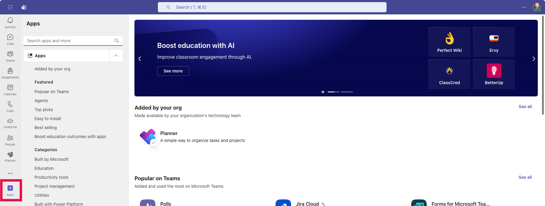The height and width of the screenshot is (206, 545).
Task: Open Boost education outcomes with apps
Action: [x=70, y=137]
